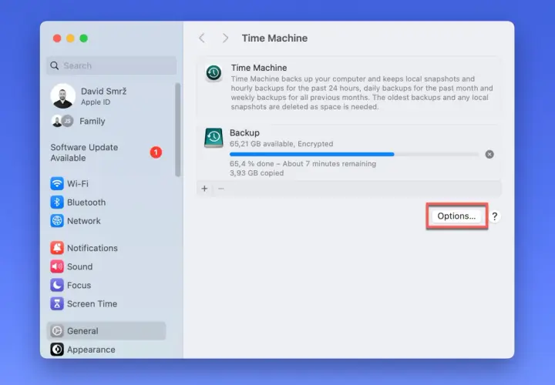This screenshot has height=385, width=555.
Task: Select the Sound speaker icon
Action: tap(56, 266)
